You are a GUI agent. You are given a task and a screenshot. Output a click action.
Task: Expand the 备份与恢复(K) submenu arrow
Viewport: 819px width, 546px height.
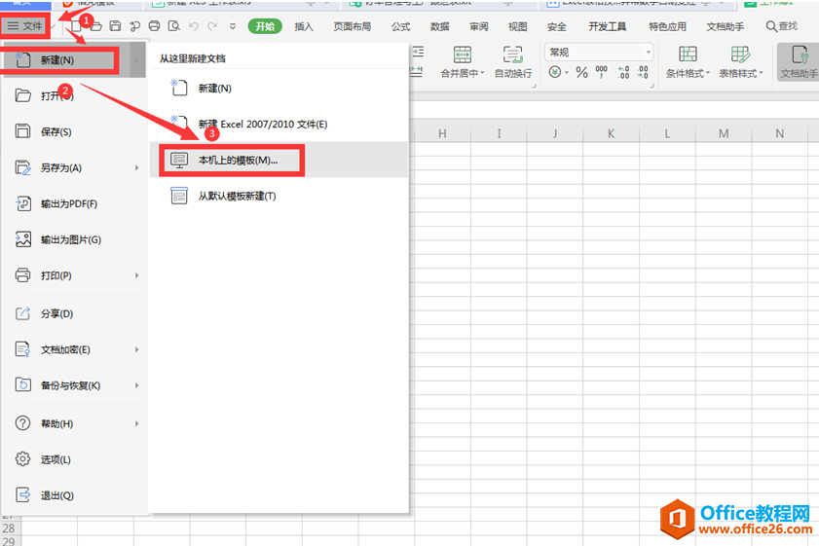click(137, 385)
